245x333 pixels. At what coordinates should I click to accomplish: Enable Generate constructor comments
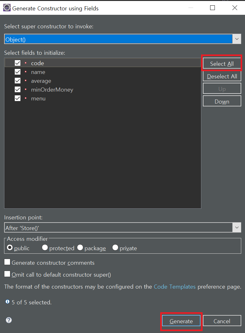click(7, 262)
